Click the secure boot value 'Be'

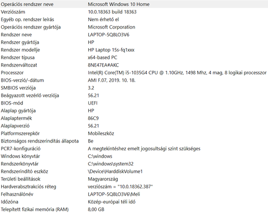tap(90, 141)
